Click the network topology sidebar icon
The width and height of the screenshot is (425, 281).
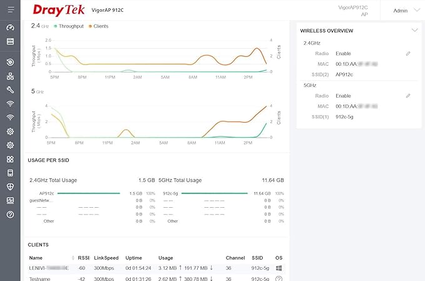[10, 76]
